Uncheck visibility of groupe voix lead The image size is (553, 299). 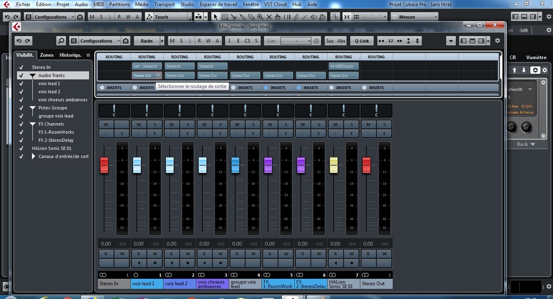[21, 116]
